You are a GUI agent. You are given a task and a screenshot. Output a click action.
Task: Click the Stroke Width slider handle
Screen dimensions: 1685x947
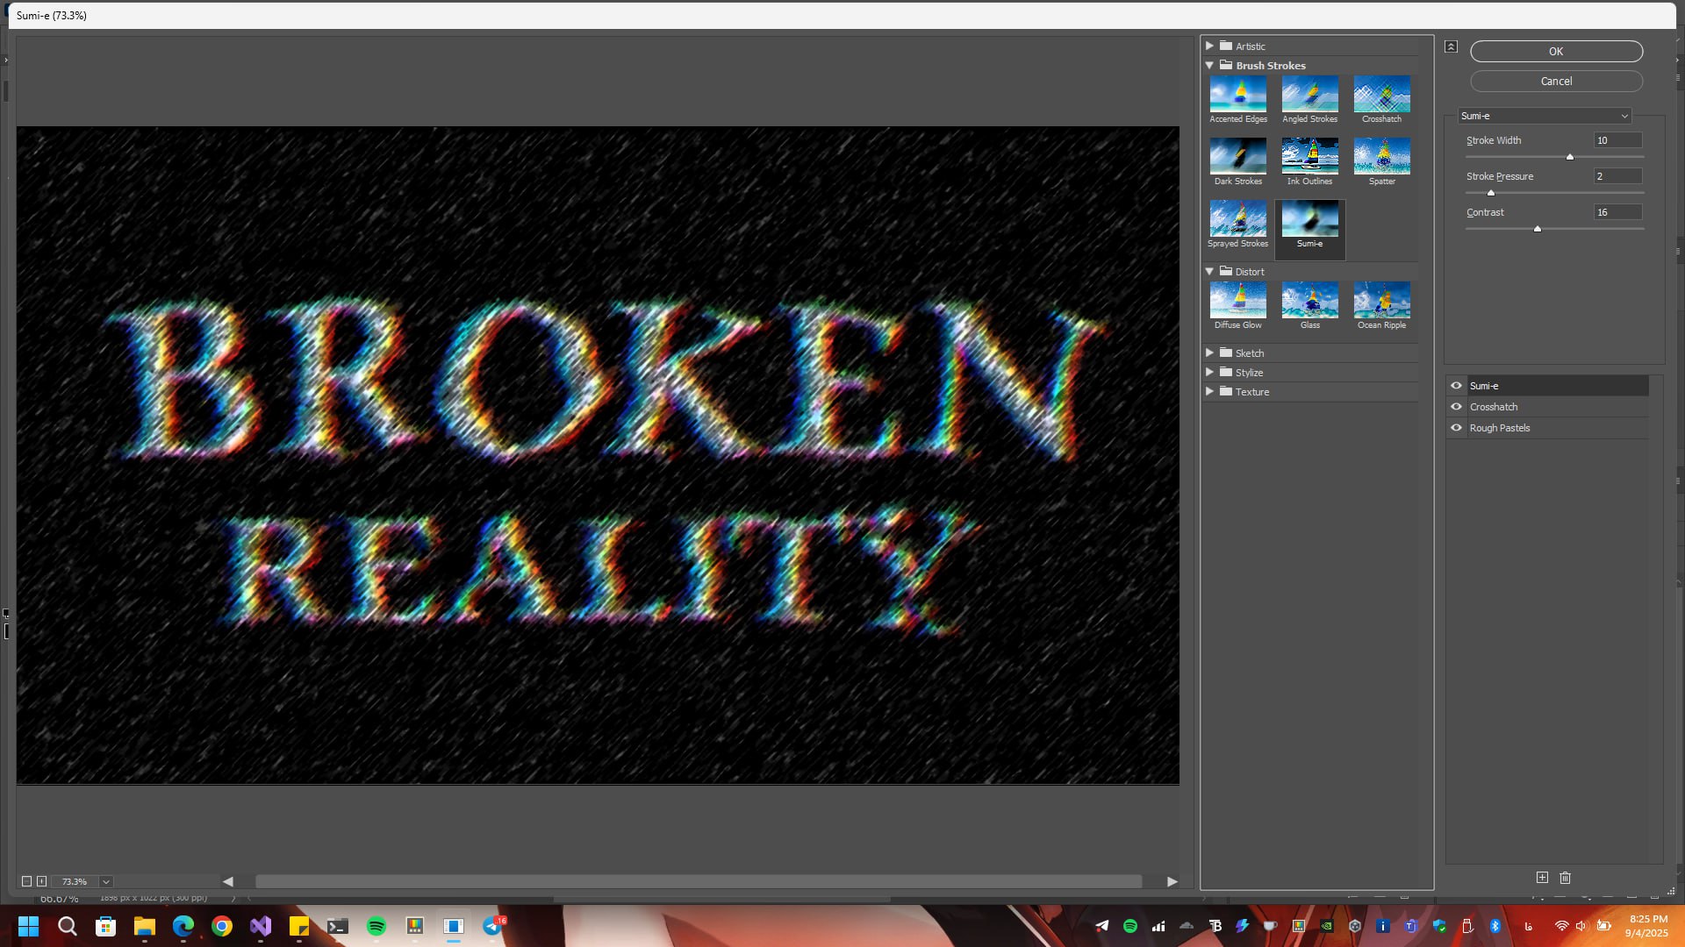coord(1570,157)
